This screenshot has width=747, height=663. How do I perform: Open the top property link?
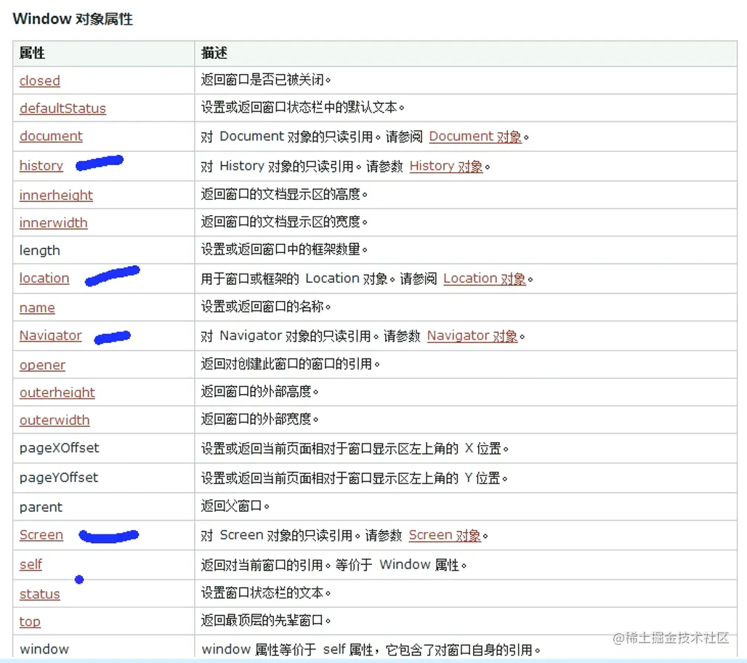tap(30, 622)
